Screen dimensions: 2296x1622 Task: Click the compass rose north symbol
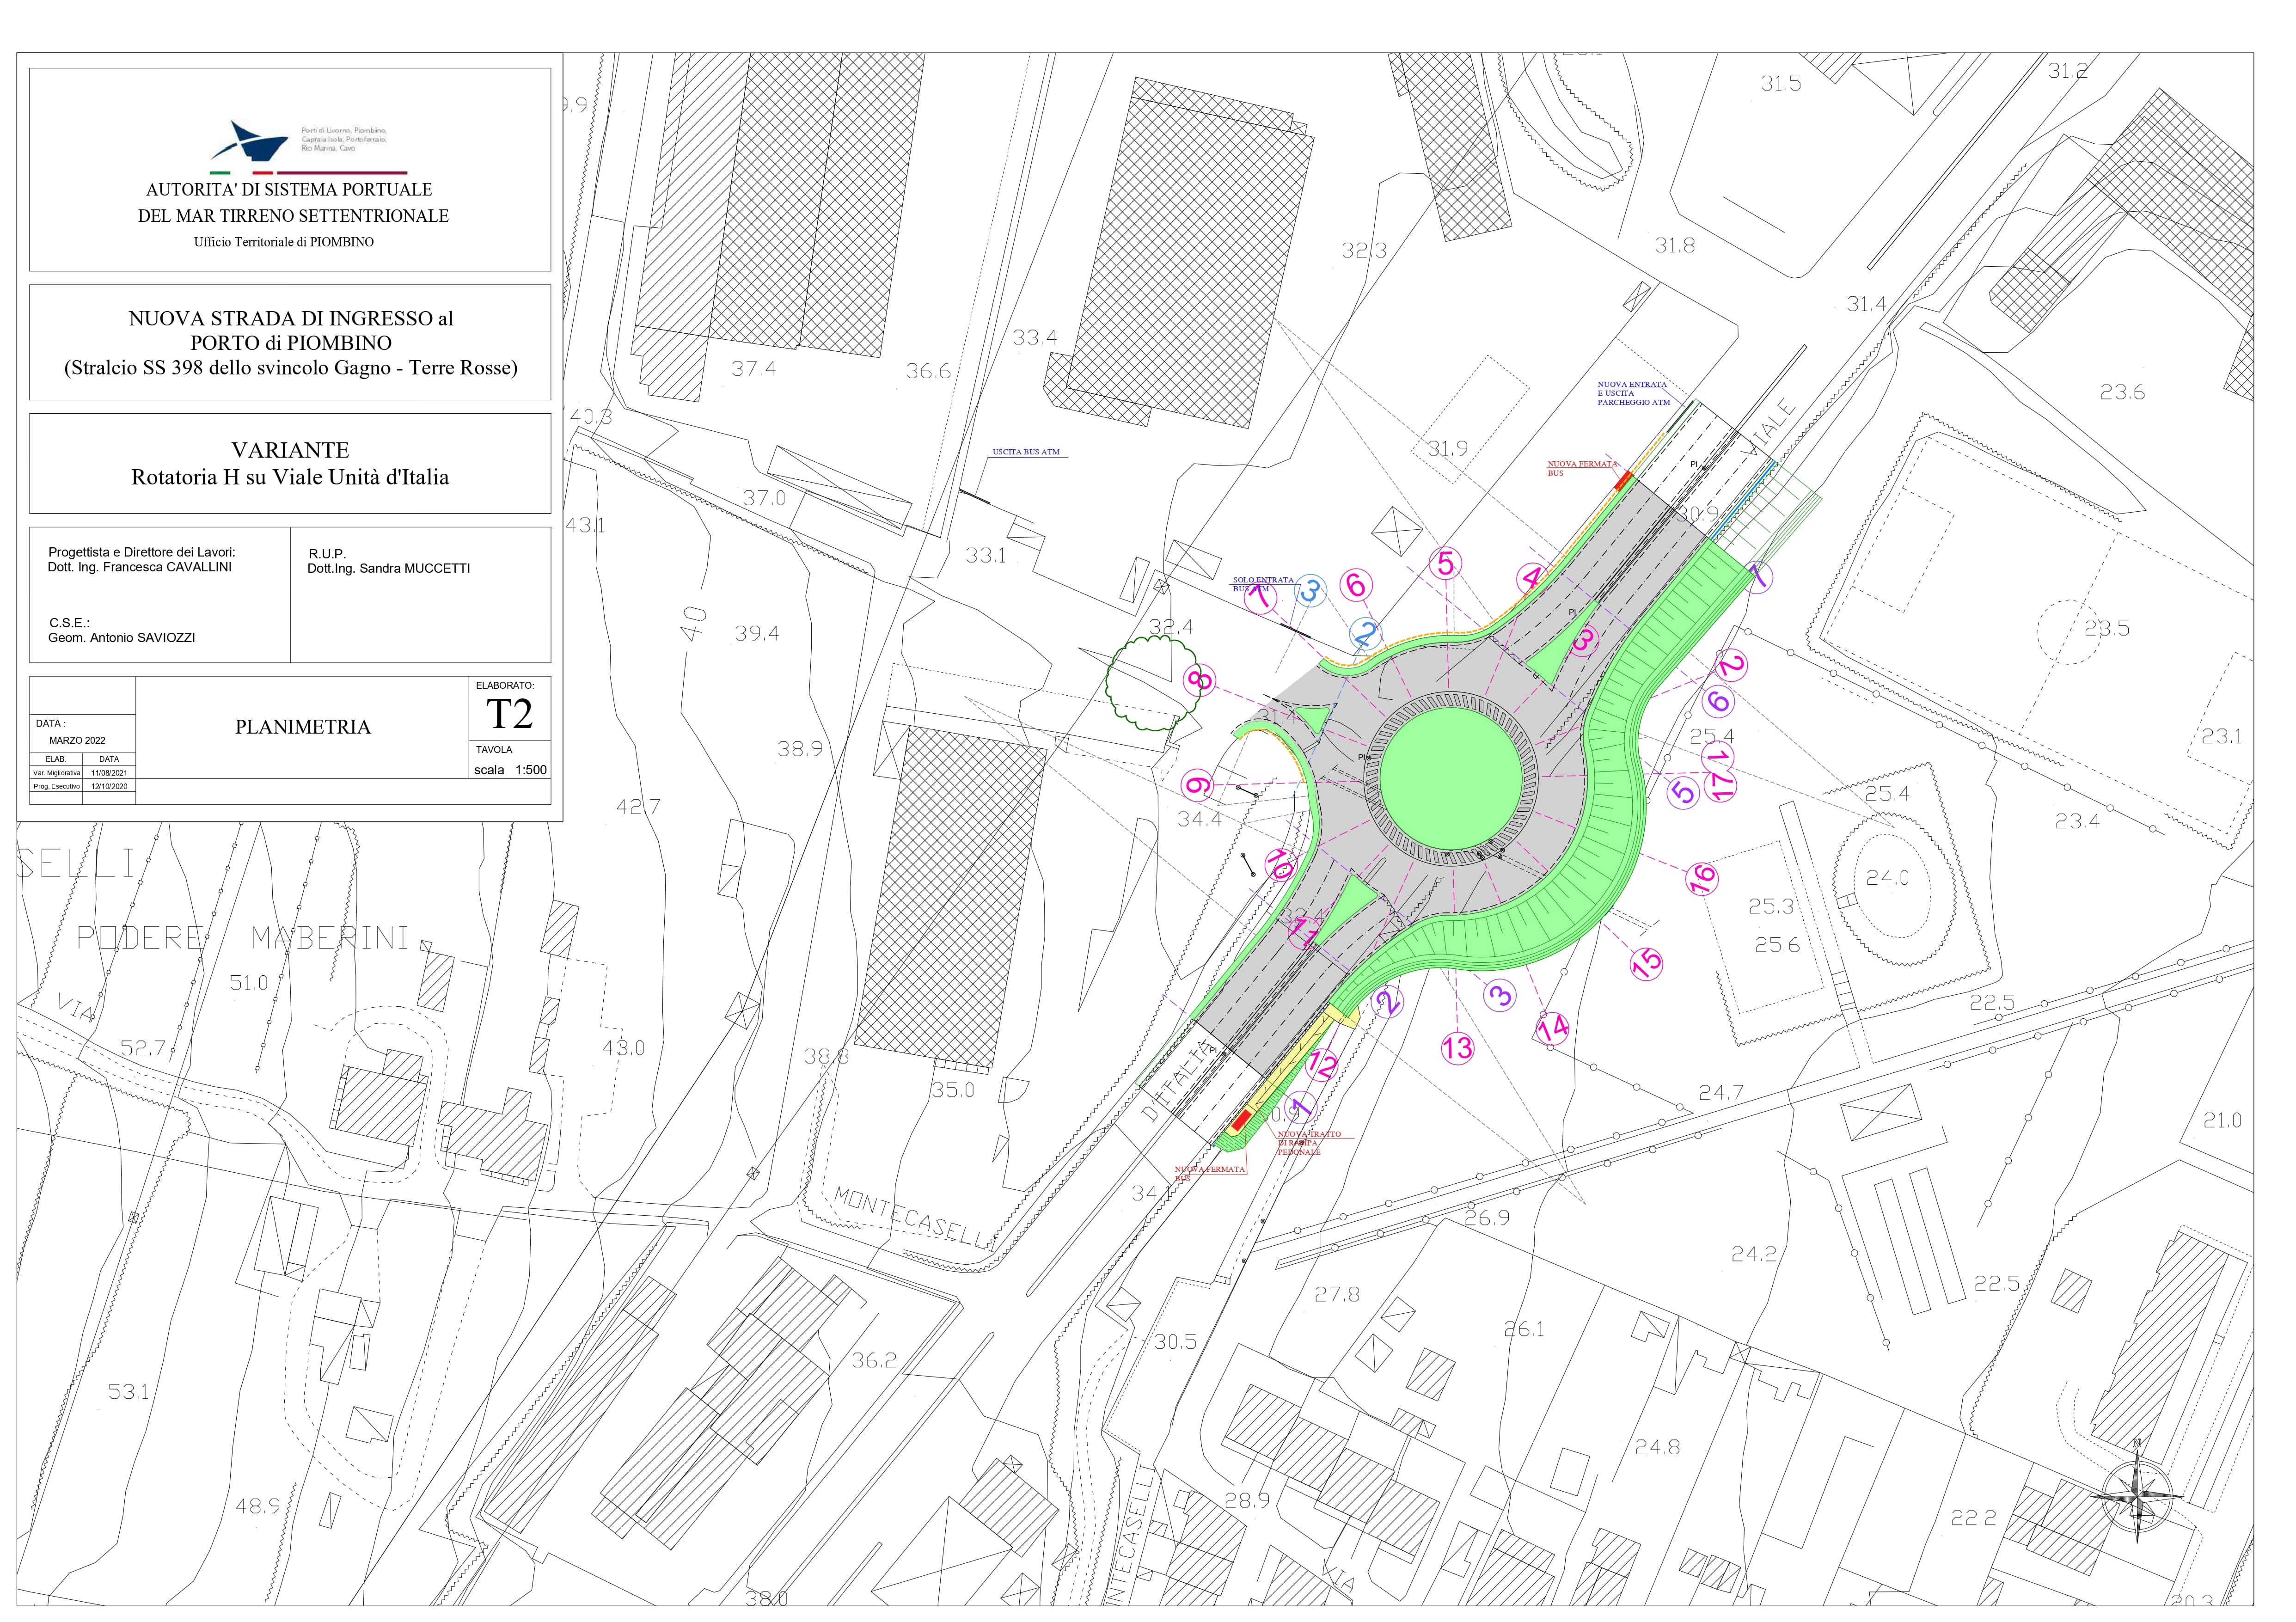(x=2136, y=1497)
